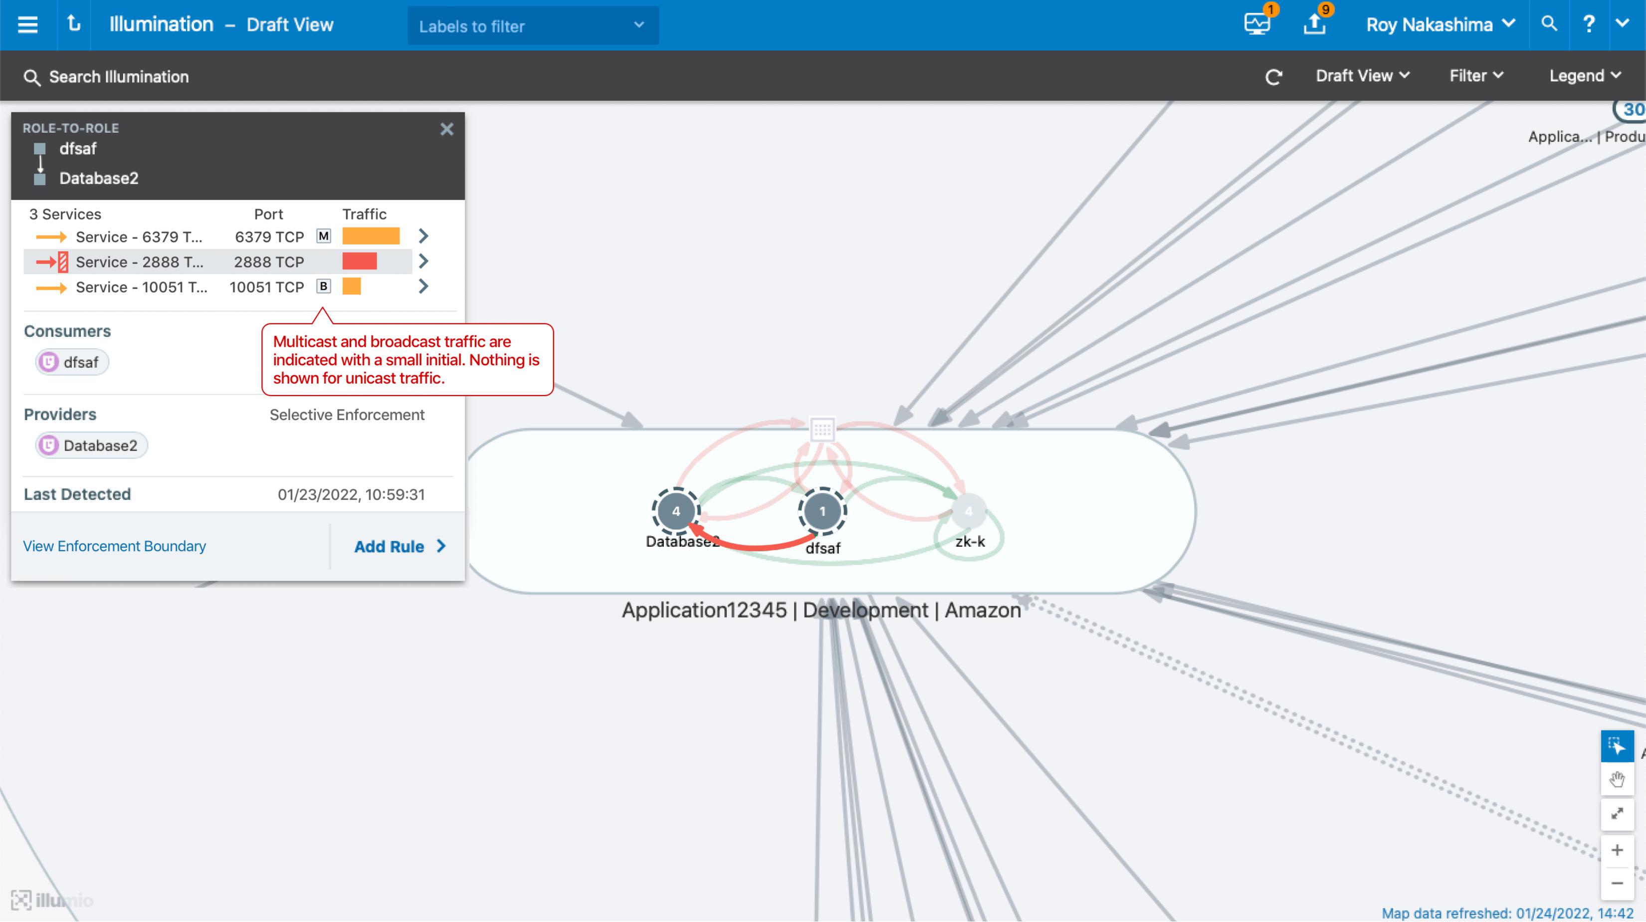Click the back arrow icon
Screen dimensions: 1646x922
click(x=74, y=24)
